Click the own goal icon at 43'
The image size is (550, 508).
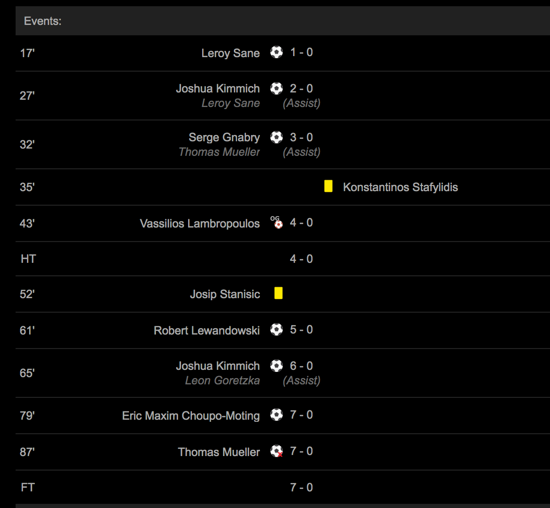pyautogui.click(x=278, y=223)
